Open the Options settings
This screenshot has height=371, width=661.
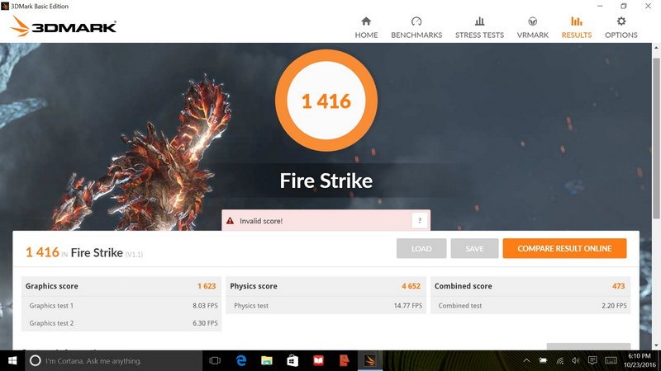point(621,27)
